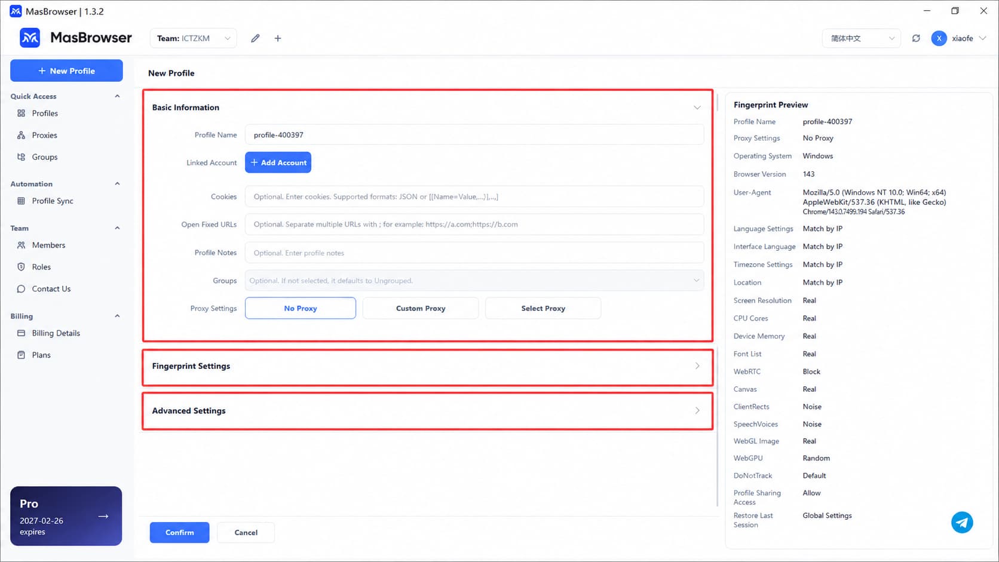This screenshot has width=999, height=562.
Task: Collapse the Billing sidebar group
Action: point(117,316)
